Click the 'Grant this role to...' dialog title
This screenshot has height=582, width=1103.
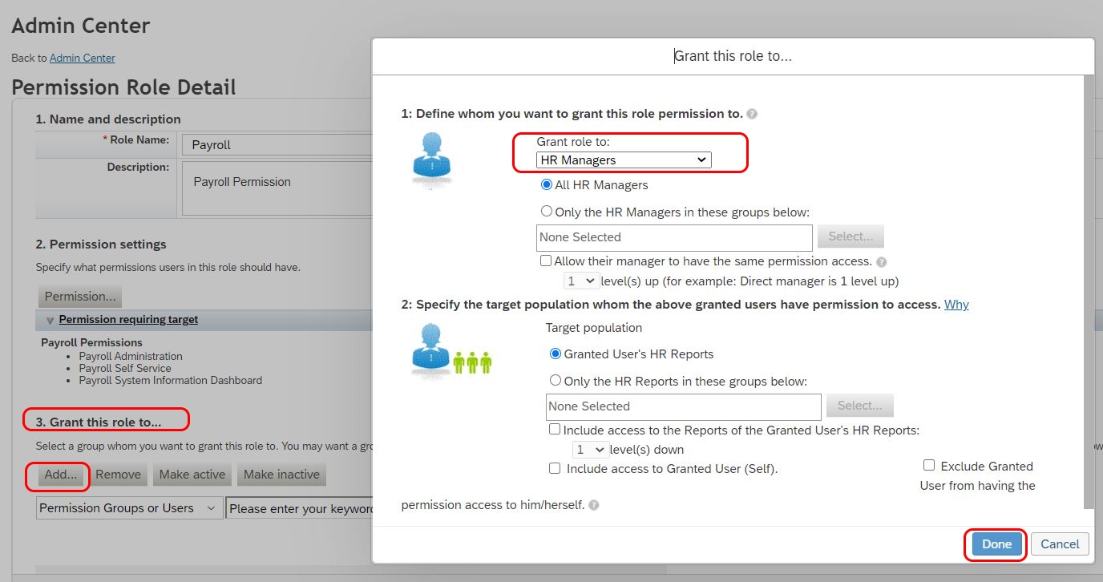[x=733, y=56]
